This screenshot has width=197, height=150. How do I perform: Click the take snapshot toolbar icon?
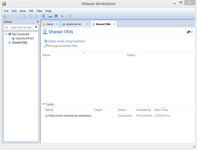pyautogui.click(x=25, y=16)
